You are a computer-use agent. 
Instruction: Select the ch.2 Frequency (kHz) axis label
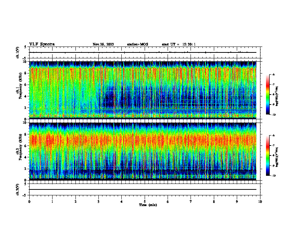pyautogui.click(x=19, y=147)
